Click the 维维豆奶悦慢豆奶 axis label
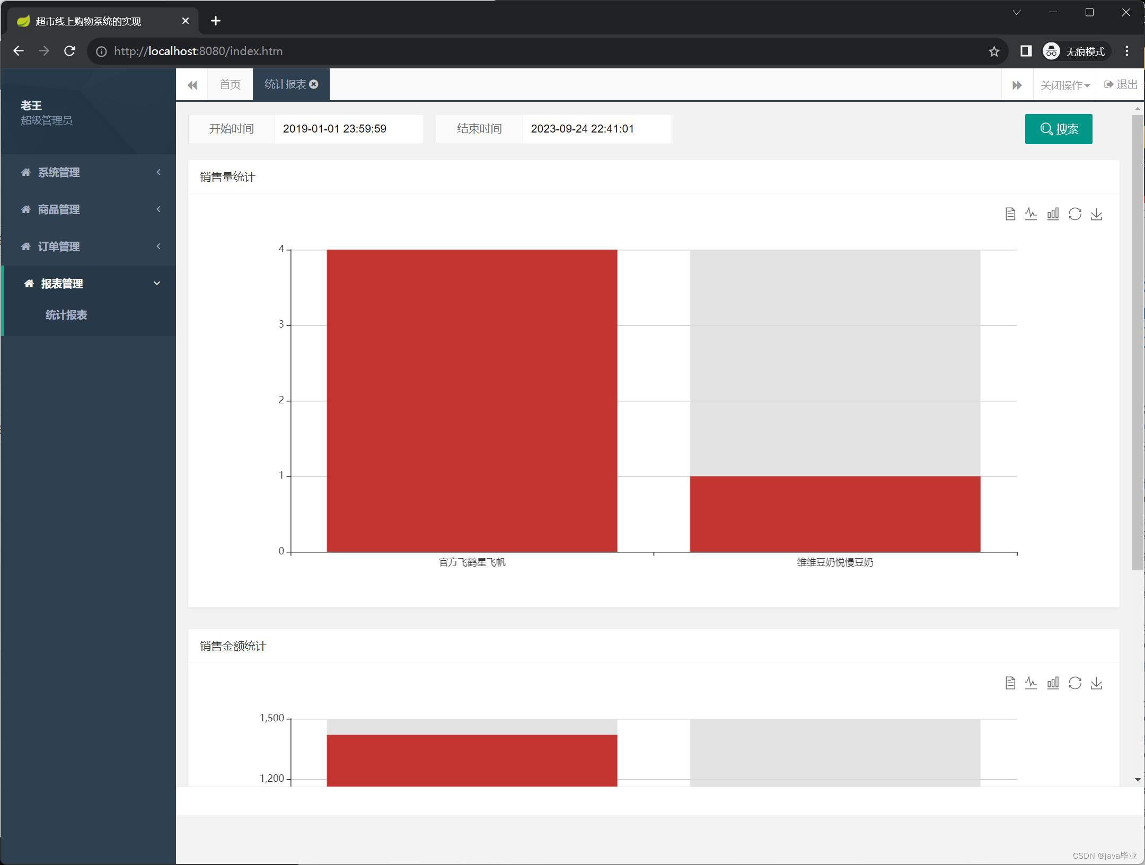Screen dimensions: 1145x865 click(x=835, y=562)
